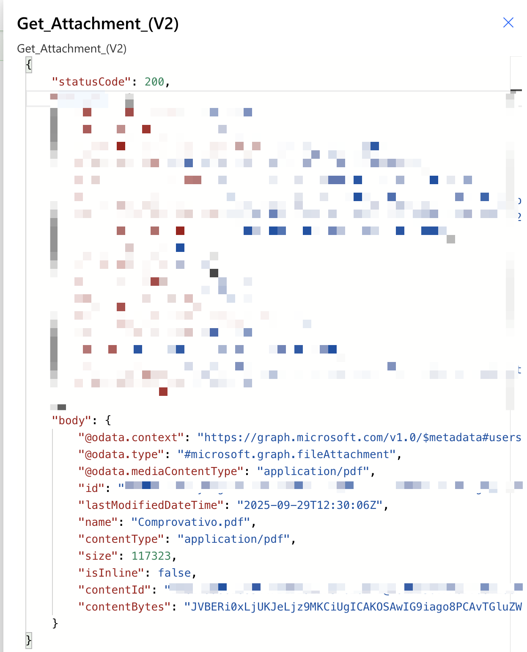Click the "isInline" key

click(x=111, y=573)
